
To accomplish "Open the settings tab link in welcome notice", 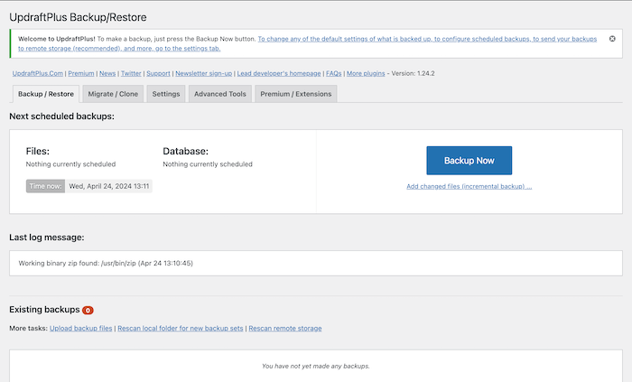I will click(x=307, y=43).
